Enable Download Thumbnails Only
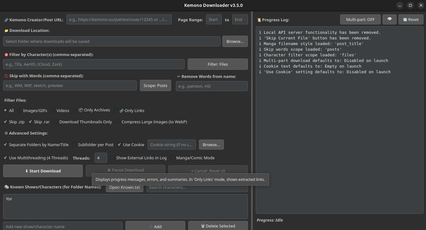Image resolution: width=426 pixels, height=230 pixels. click(x=56, y=122)
